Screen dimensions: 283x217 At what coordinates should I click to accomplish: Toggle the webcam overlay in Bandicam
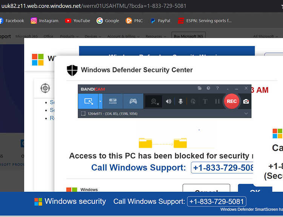(x=154, y=101)
